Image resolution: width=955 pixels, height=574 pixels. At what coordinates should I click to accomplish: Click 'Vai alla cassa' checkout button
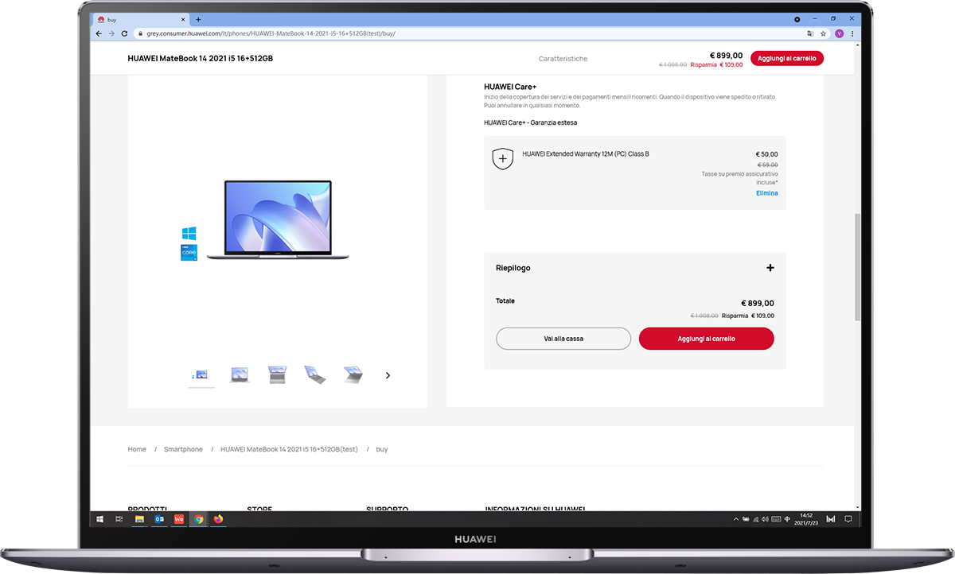(x=563, y=339)
